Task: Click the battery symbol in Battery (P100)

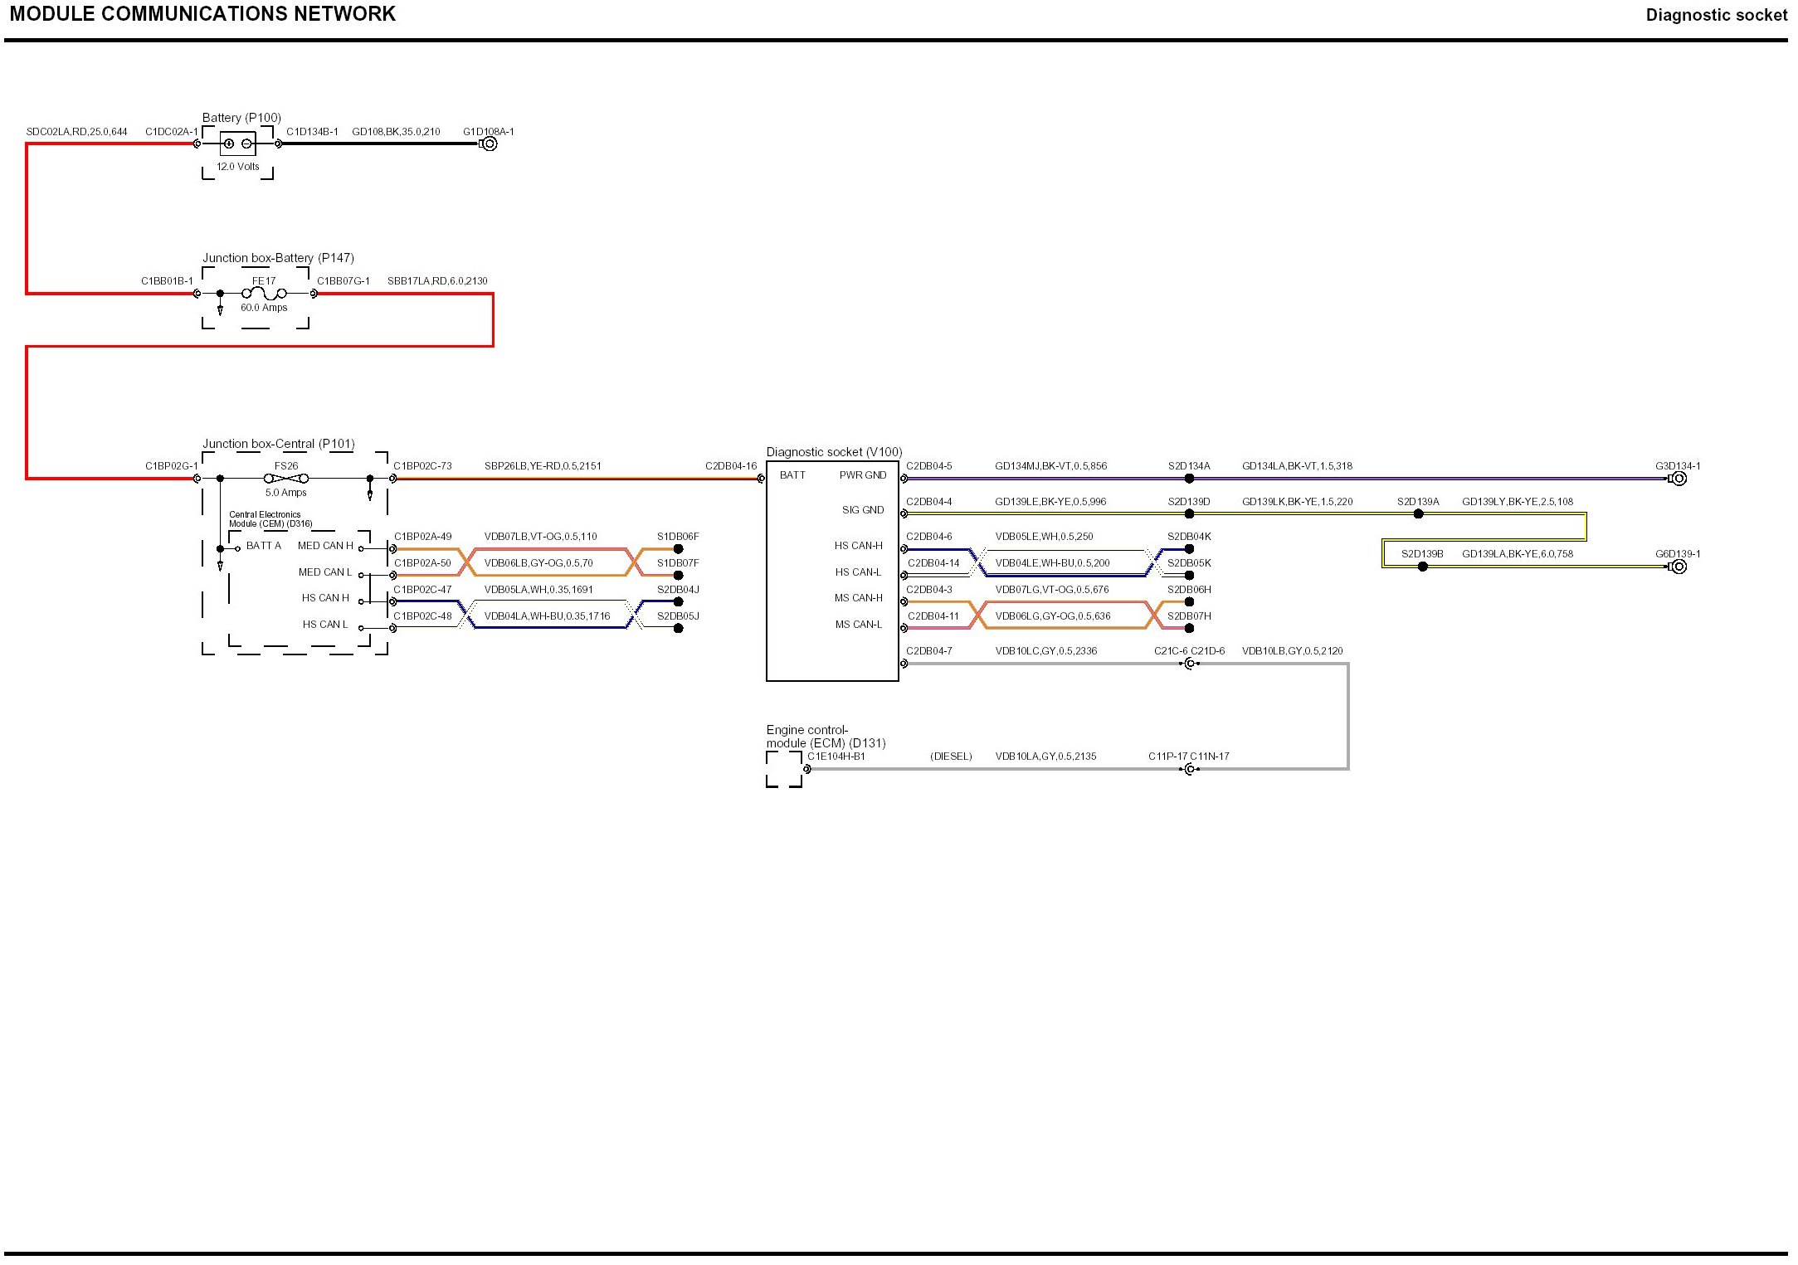Action: pyautogui.click(x=237, y=144)
